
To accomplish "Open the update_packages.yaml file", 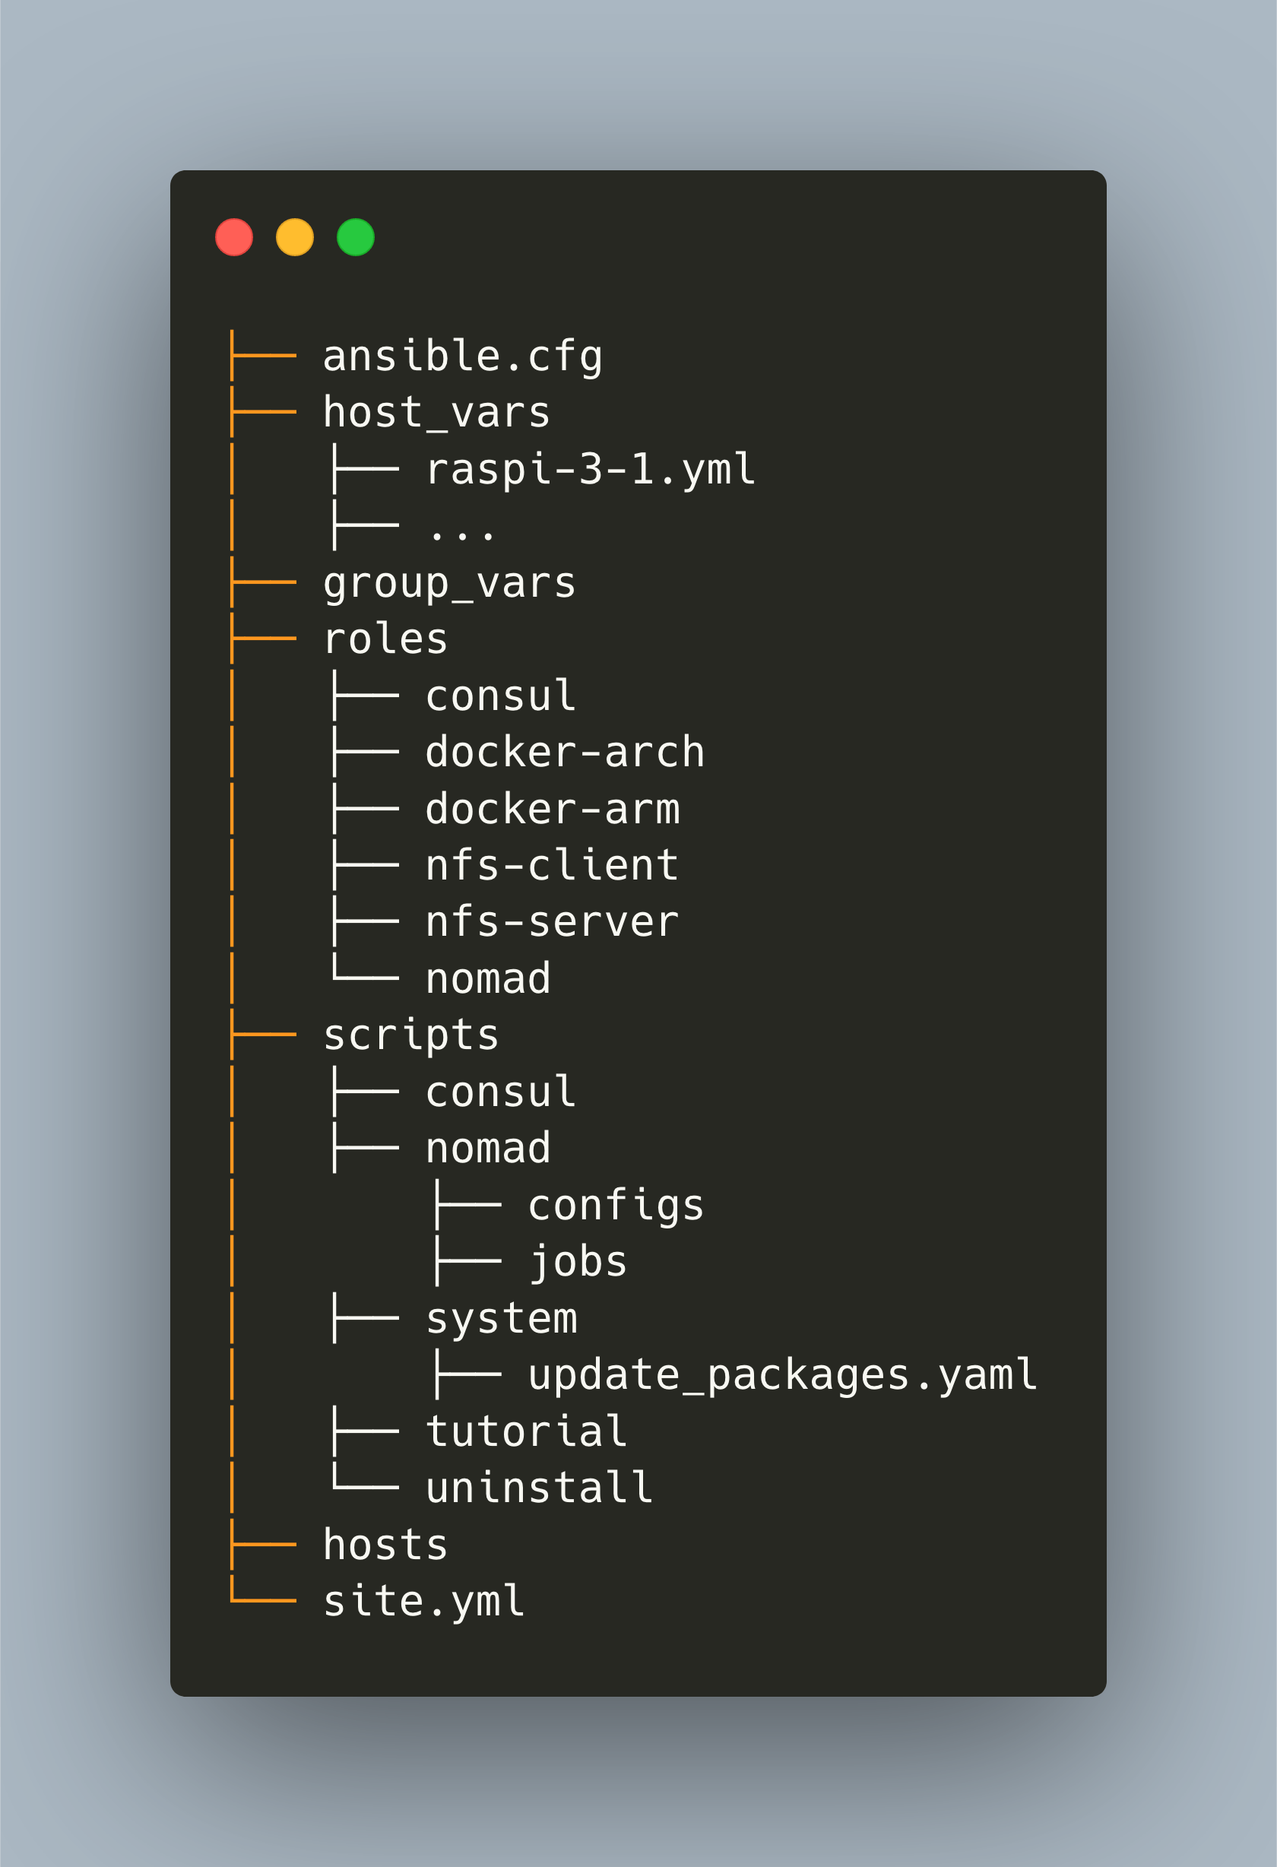I will pos(782,1374).
